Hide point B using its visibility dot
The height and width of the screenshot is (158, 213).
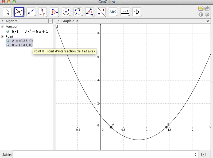point(8,45)
